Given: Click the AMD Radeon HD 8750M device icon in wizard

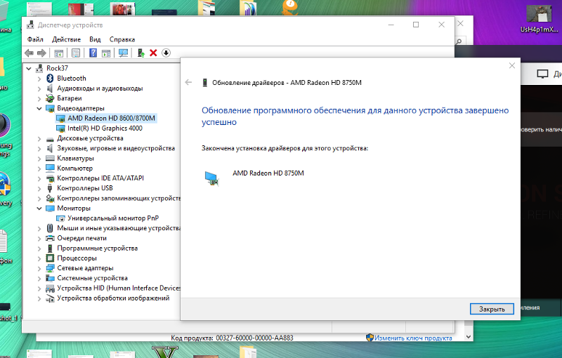Looking at the screenshot, I should coord(212,178).
